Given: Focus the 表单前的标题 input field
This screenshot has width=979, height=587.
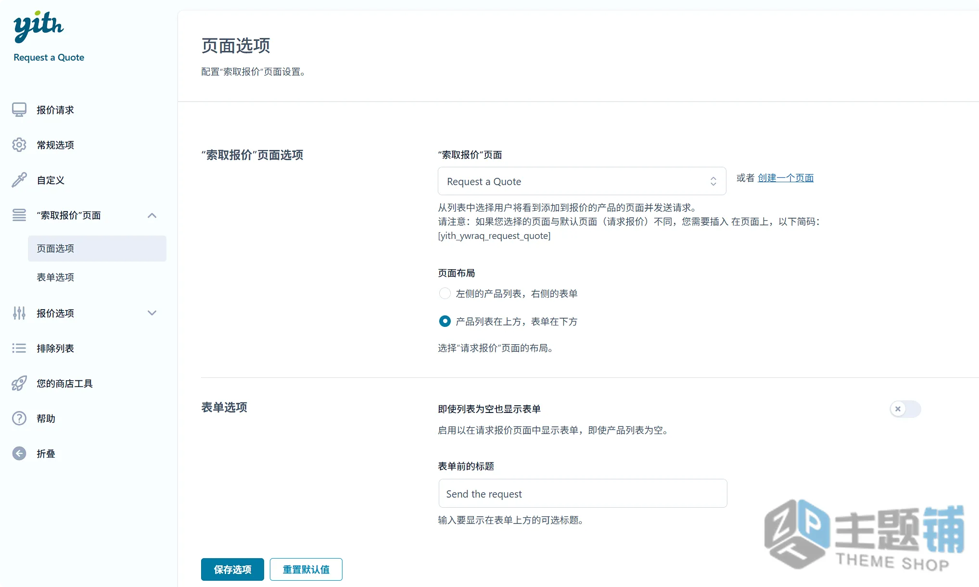Looking at the screenshot, I should pyautogui.click(x=583, y=493).
